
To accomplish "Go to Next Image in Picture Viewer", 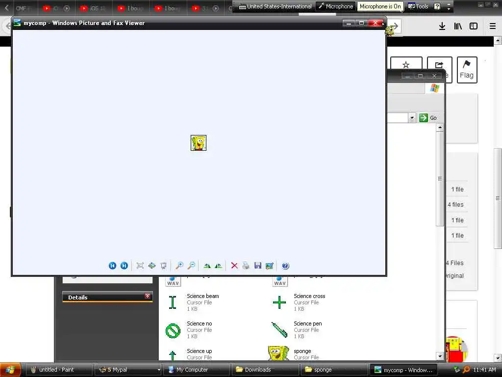I will pyautogui.click(x=124, y=266).
